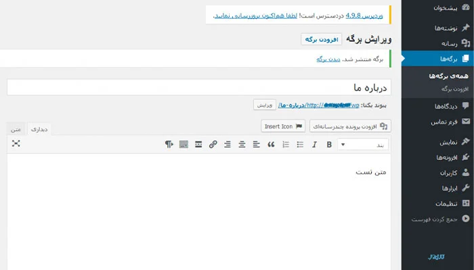474x270 pixels.
Task: Click the users person icon
Action: (x=466, y=172)
